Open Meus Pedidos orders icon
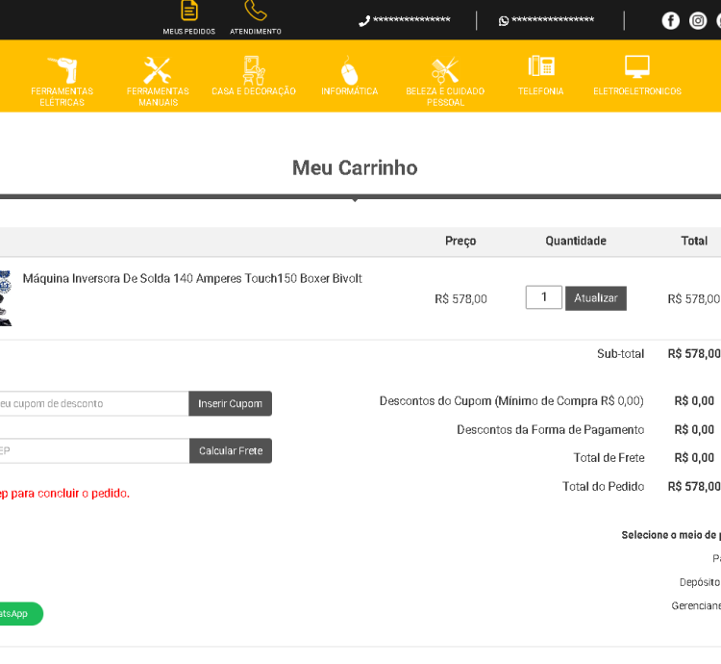Screen dimensions: 721x664 click(x=189, y=11)
